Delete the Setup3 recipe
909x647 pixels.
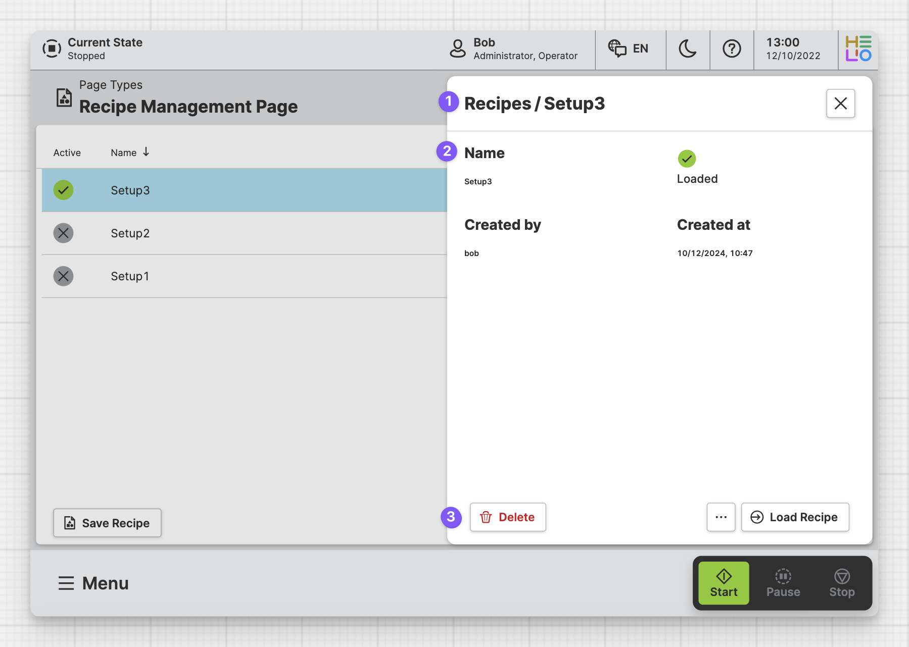[507, 517]
